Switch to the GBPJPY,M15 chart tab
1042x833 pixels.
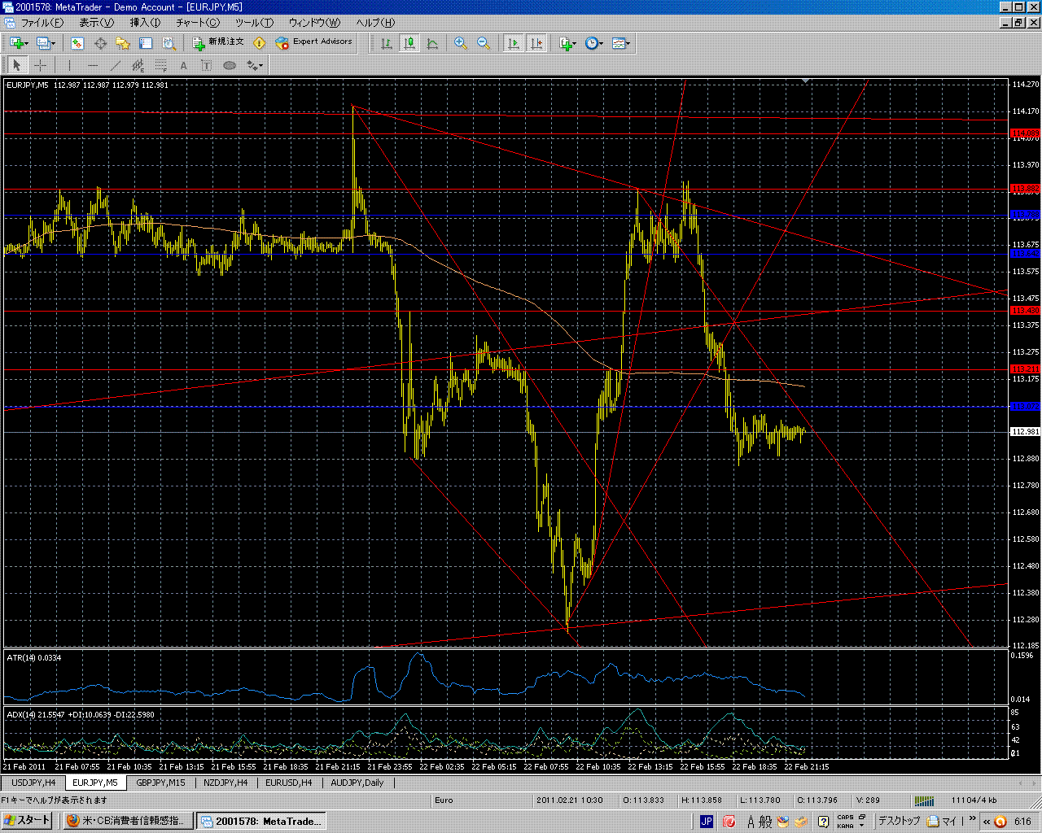coord(160,783)
